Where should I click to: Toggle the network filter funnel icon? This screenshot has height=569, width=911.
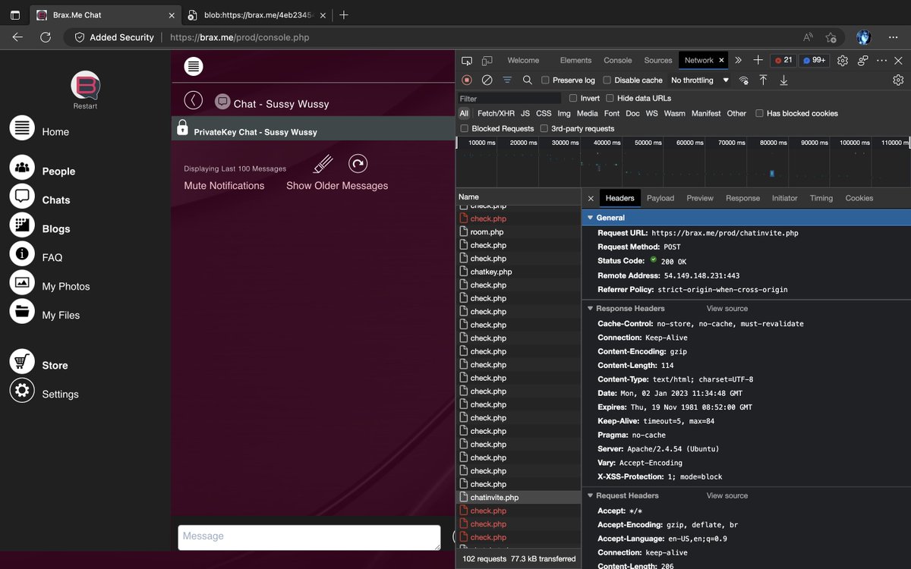pyautogui.click(x=507, y=80)
